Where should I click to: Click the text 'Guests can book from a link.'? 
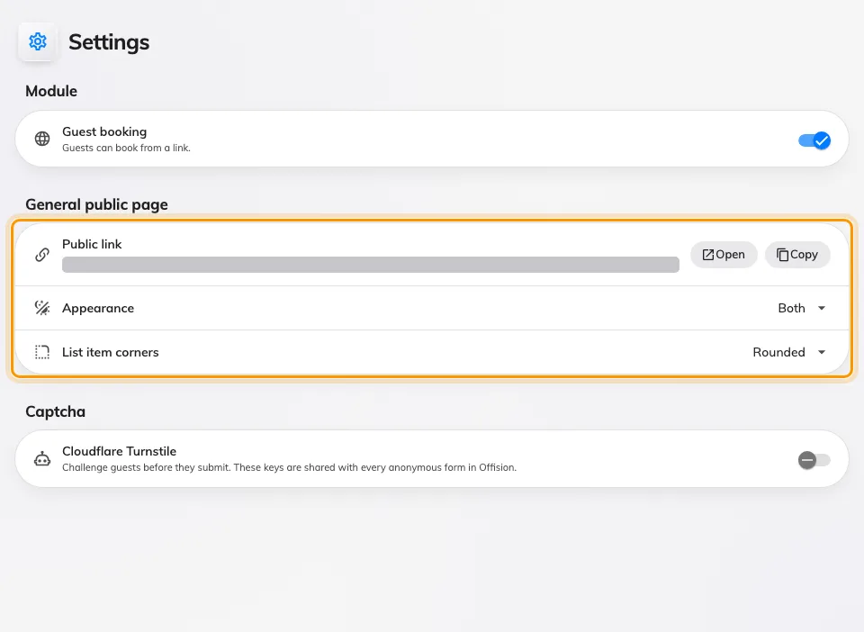tap(126, 148)
